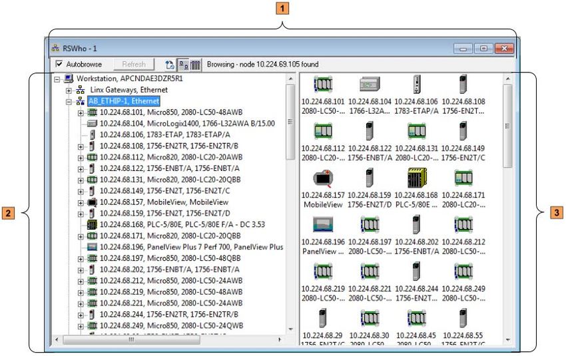Select 10.224.68.219 Micro850 tree row
The width and height of the screenshot is (566, 356).
(x=171, y=291)
